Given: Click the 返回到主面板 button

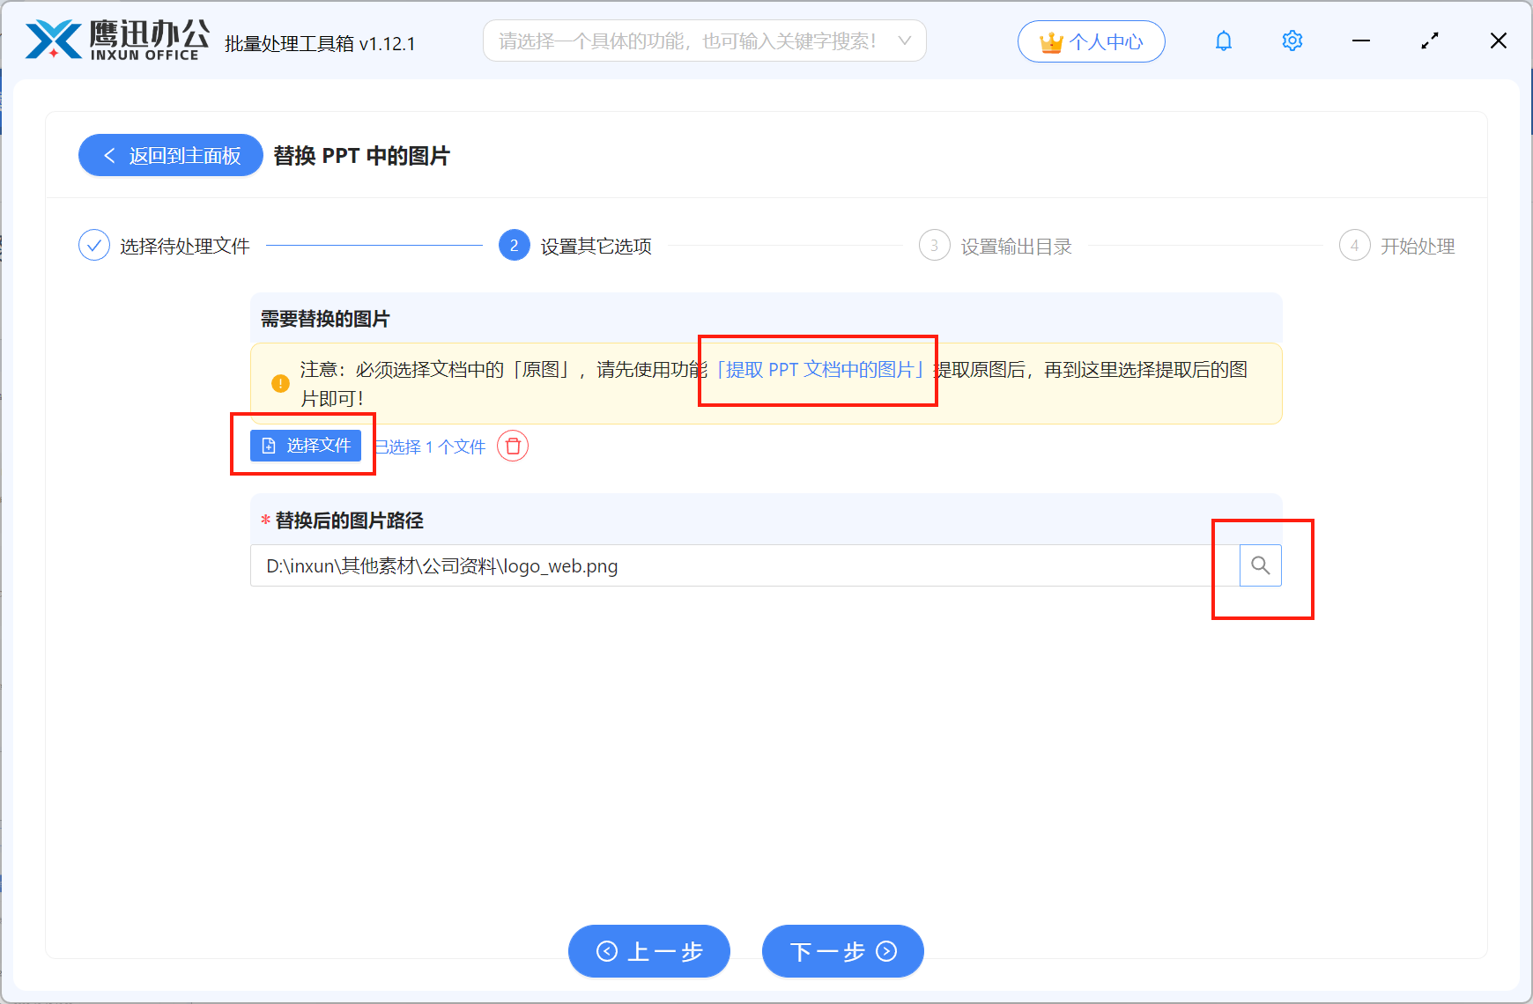Looking at the screenshot, I should tap(170, 155).
